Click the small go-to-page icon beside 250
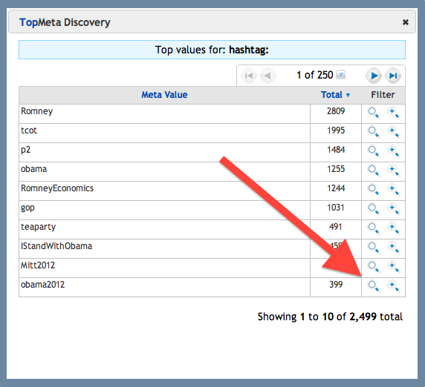This screenshot has height=387, width=425. pyautogui.click(x=341, y=74)
